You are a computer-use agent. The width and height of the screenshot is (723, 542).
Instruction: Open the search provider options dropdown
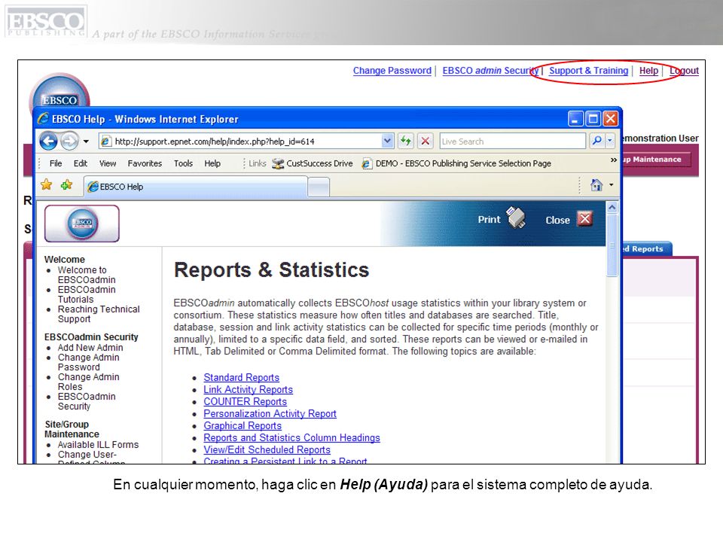tap(610, 141)
